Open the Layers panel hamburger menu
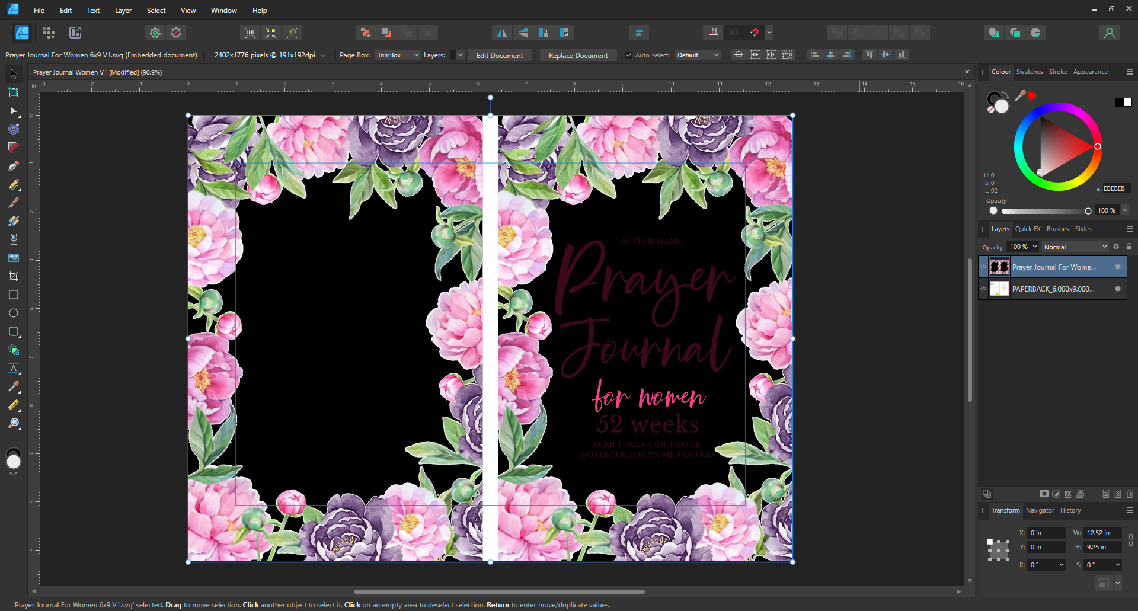Image resolution: width=1138 pixels, height=611 pixels. (x=1130, y=229)
